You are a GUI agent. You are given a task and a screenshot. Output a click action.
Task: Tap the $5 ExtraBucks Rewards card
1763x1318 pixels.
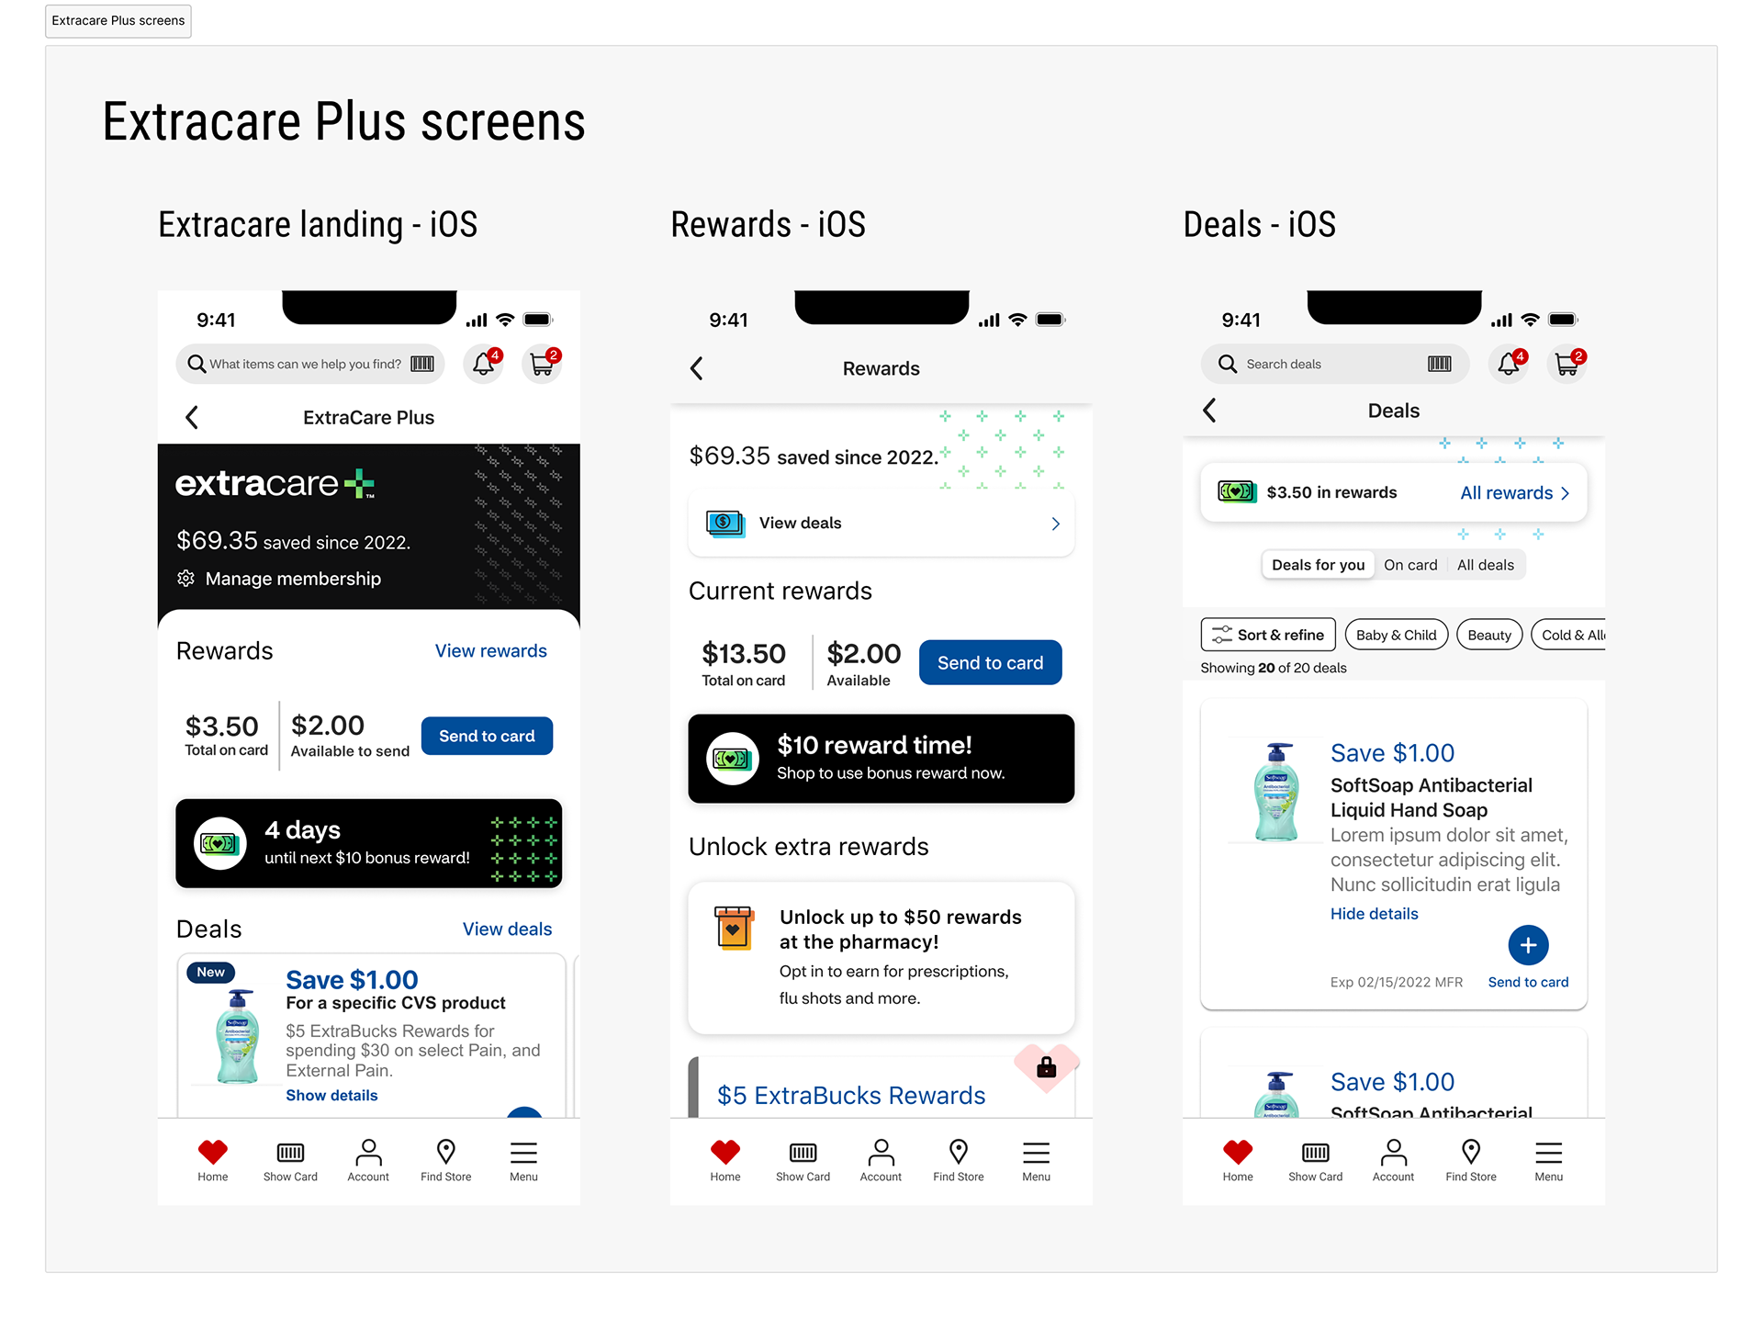coord(881,1087)
